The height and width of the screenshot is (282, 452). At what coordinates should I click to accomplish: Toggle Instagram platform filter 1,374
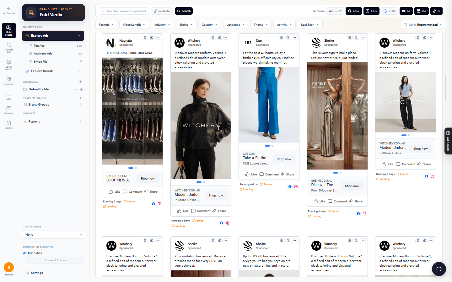pyautogui.click(x=372, y=11)
